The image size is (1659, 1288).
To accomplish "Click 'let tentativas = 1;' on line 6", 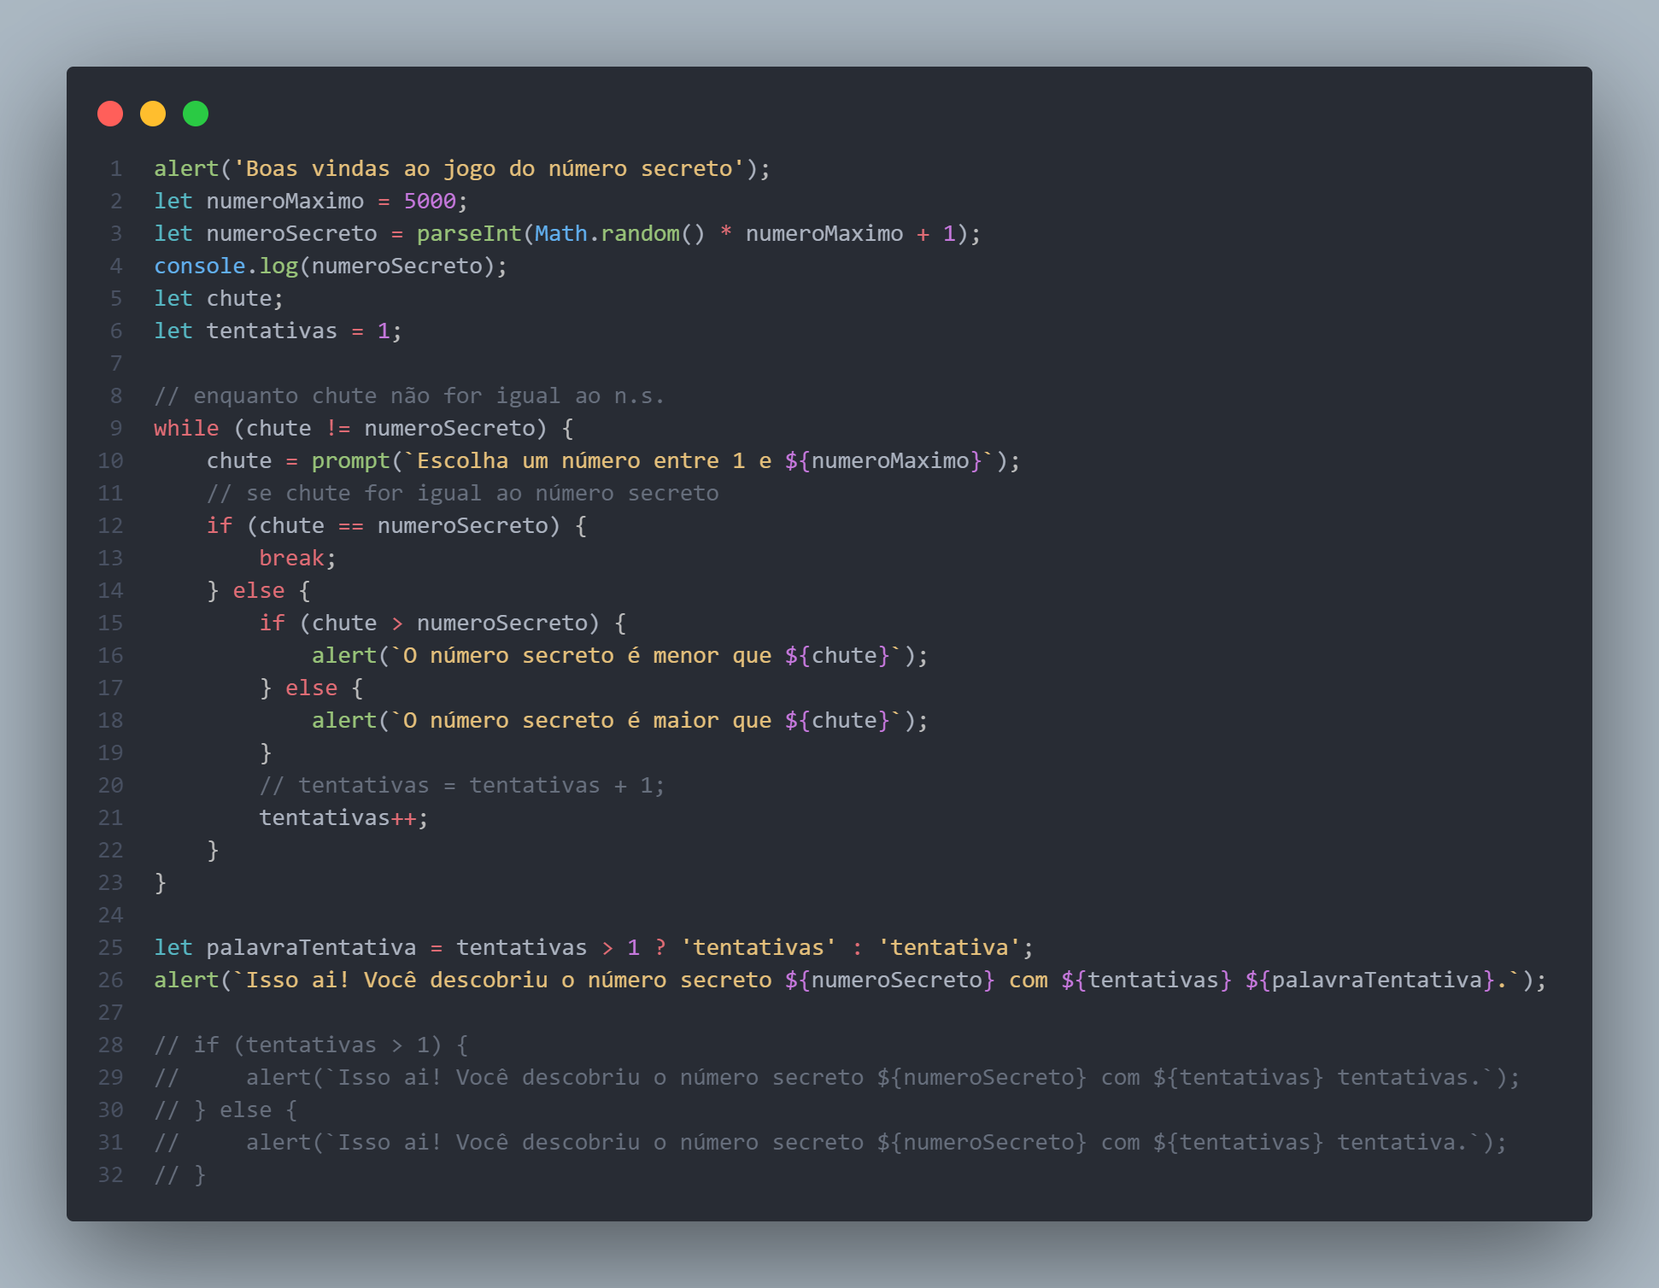I will click(x=278, y=331).
